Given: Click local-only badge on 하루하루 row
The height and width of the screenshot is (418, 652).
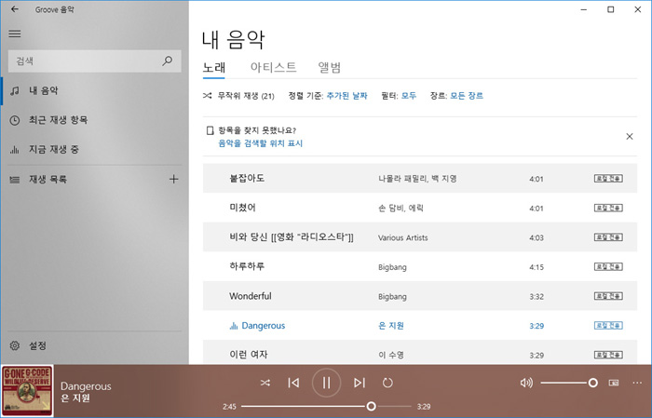Looking at the screenshot, I should (x=608, y=267).
